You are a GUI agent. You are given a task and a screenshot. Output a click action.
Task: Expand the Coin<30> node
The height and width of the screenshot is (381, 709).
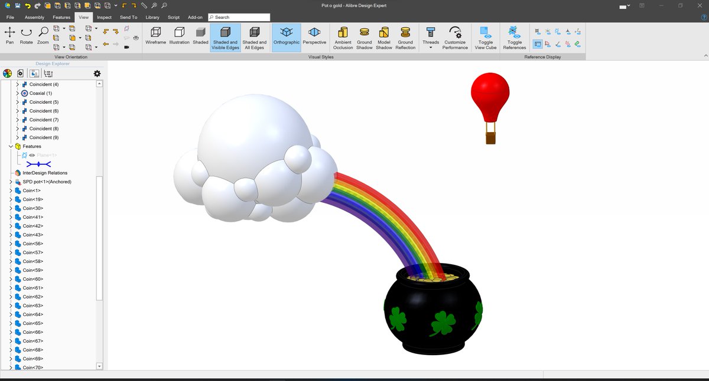point(11,208)
